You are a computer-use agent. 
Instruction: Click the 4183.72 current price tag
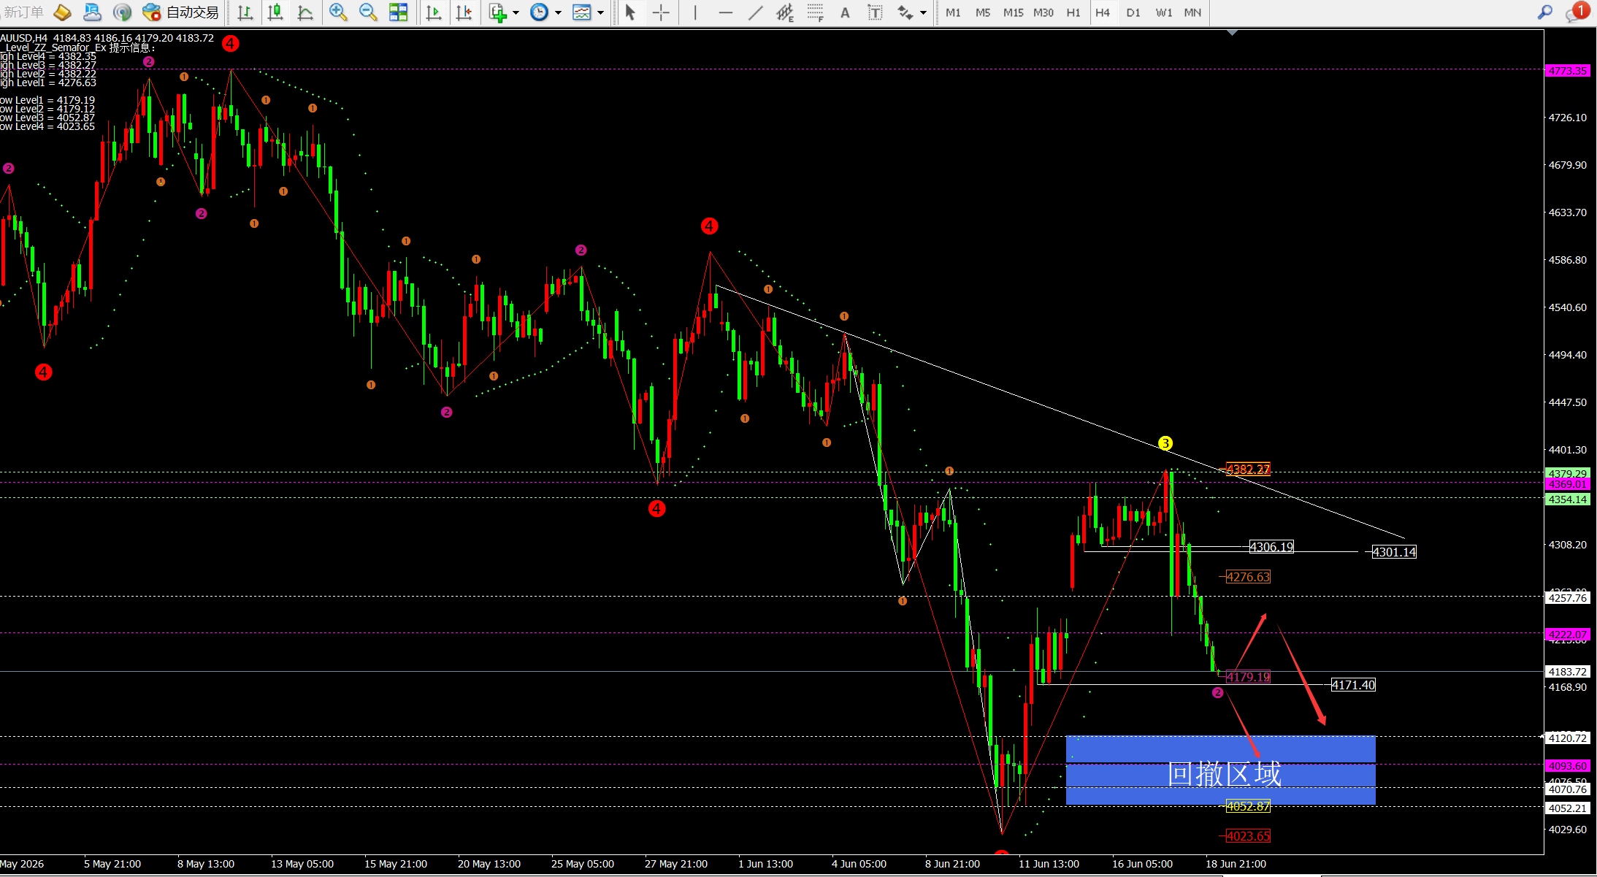pos(1568,672)
